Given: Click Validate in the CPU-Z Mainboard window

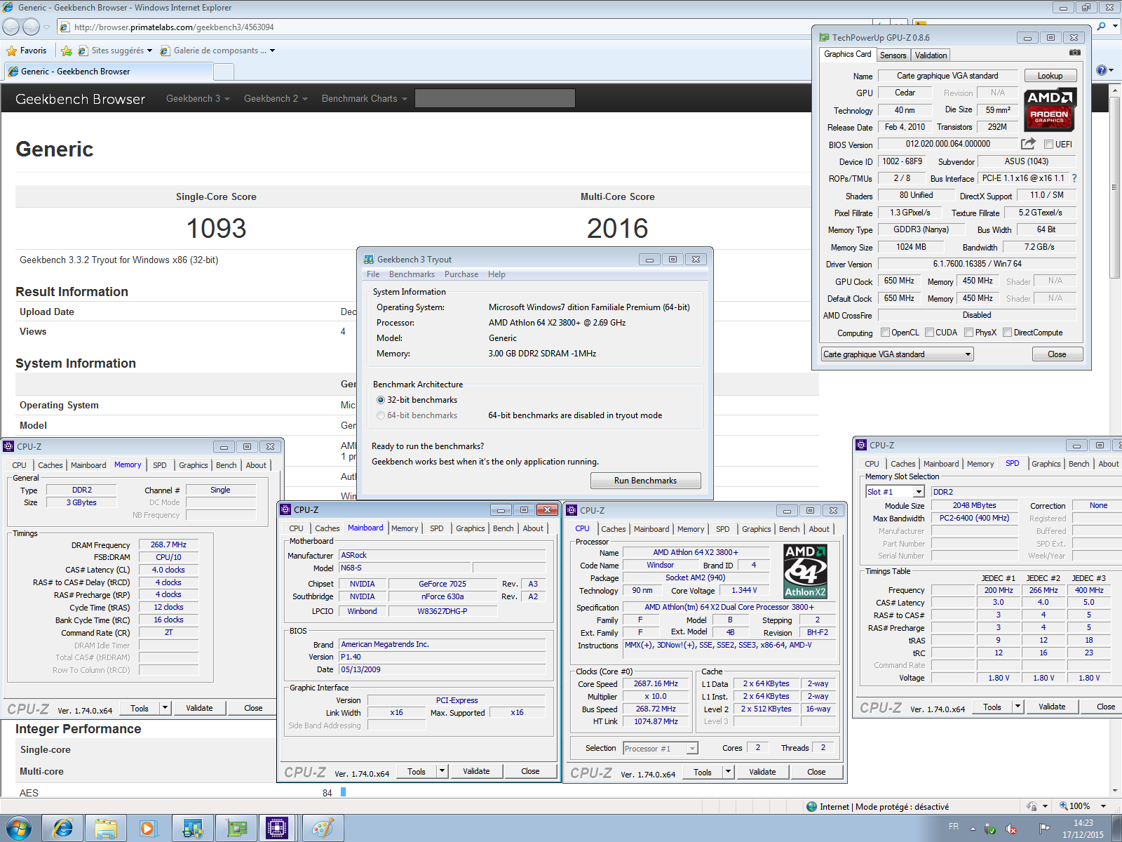Looking at the screenshot, I should [476, 771].
